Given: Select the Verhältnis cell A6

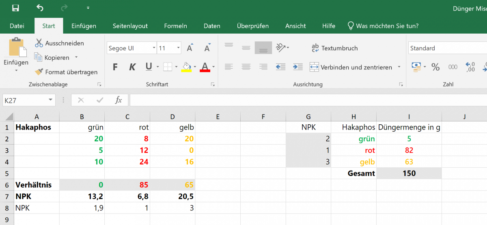Looking at the screenshot, I should coord(37,185).
